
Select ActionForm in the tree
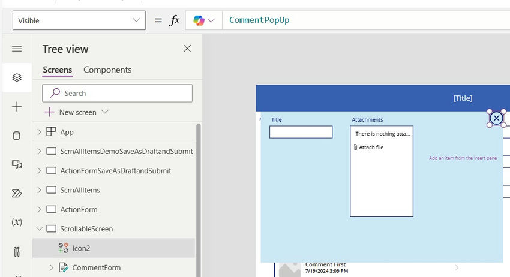[79, 209]
